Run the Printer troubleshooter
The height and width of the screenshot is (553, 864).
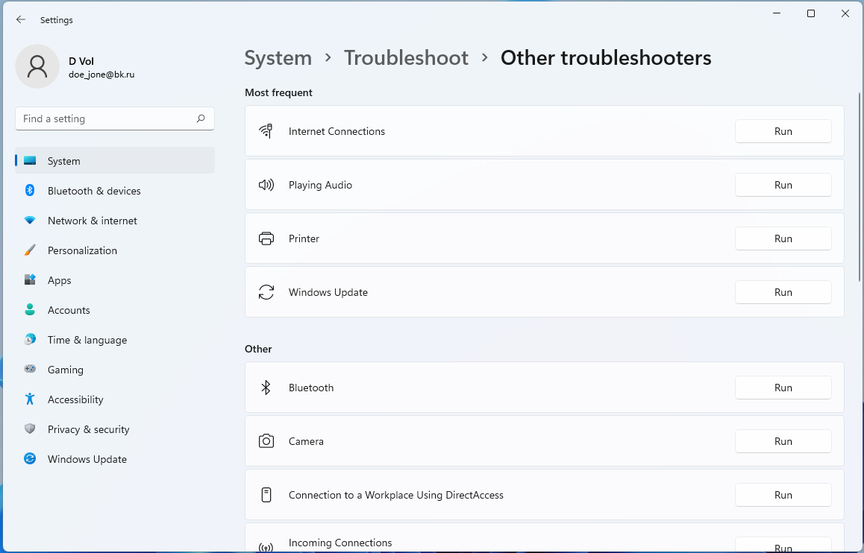pyautogui.click(x=783, y=238)
